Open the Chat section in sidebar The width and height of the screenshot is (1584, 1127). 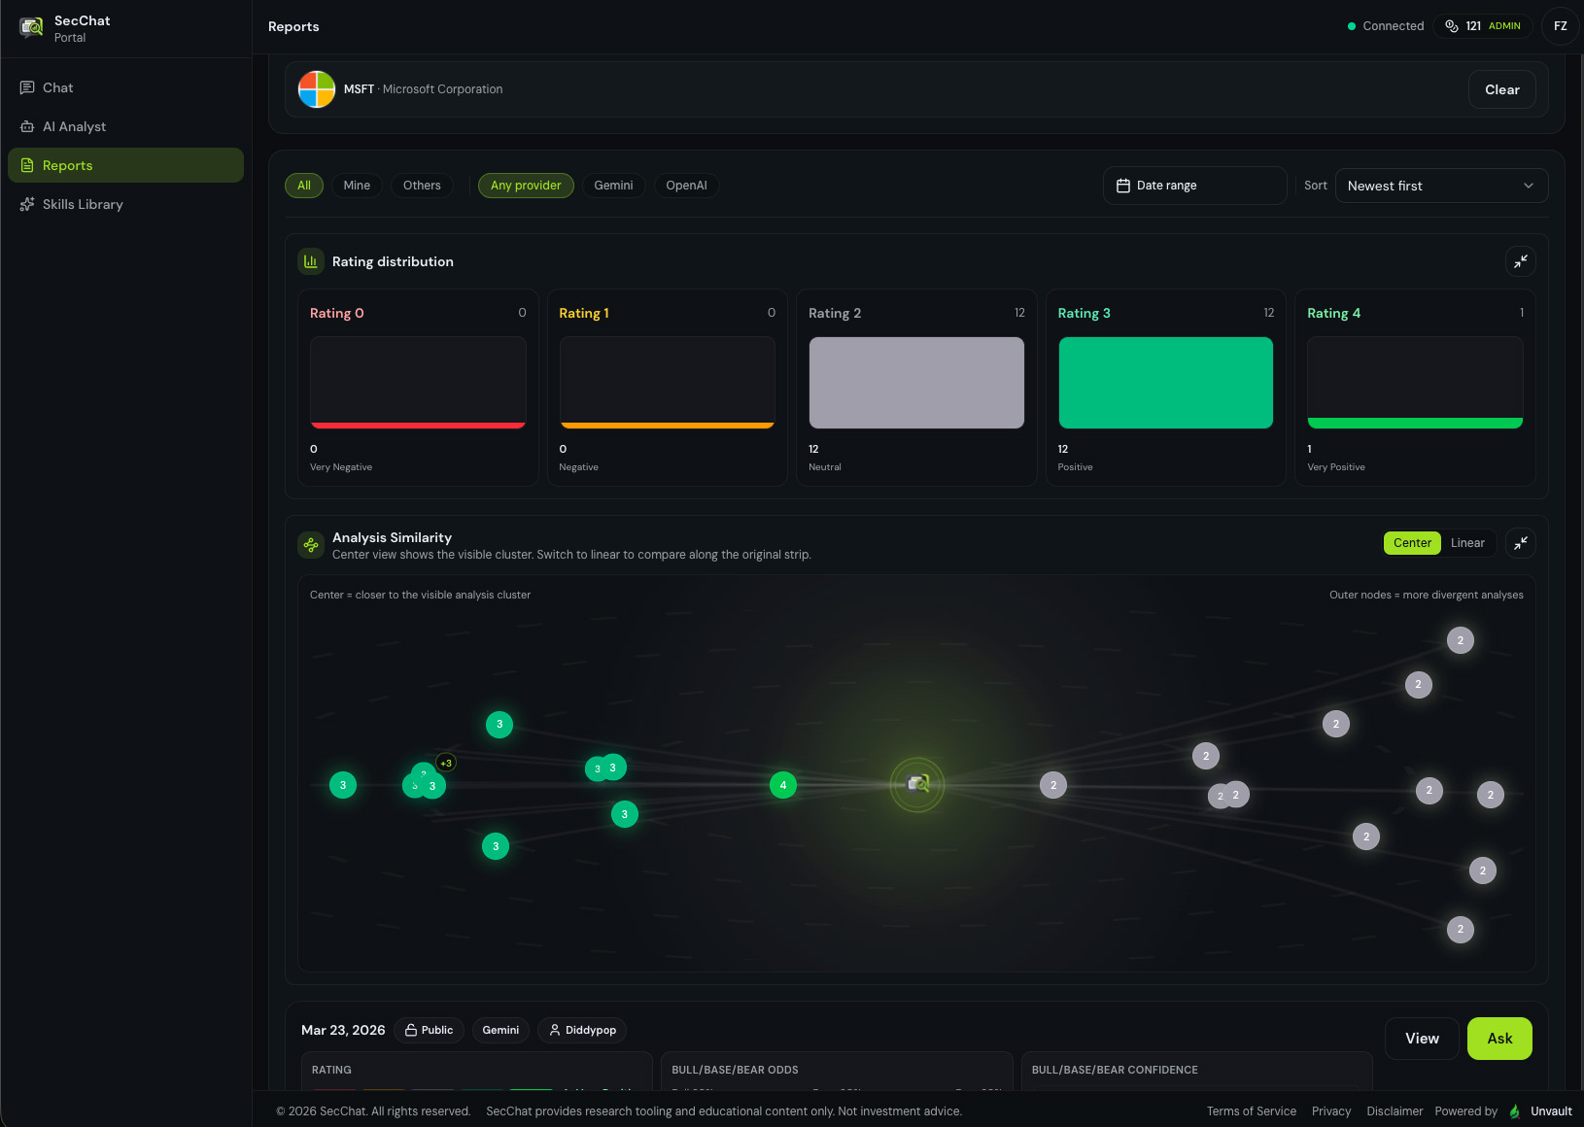point(58,87)
